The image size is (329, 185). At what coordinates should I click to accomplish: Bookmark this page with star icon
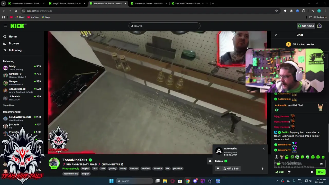click(x=277, y=11)
